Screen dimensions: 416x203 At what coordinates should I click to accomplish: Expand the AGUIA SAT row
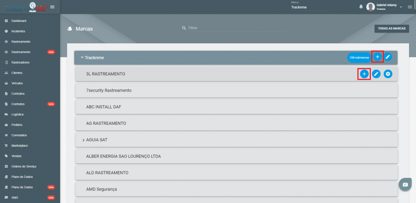coord(83,140)
